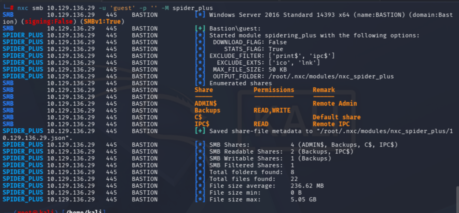
Task: Click the Share column header
Action: tap(204, 90)
